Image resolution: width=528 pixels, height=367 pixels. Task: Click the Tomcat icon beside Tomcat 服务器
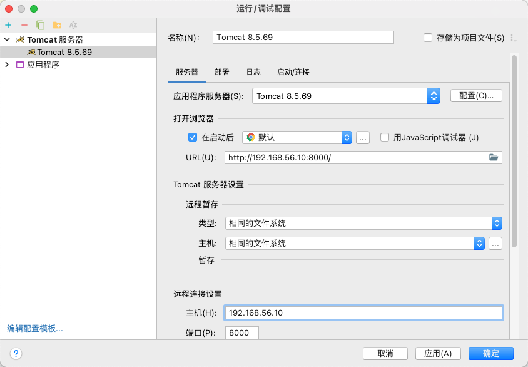[x=20, y=39]
